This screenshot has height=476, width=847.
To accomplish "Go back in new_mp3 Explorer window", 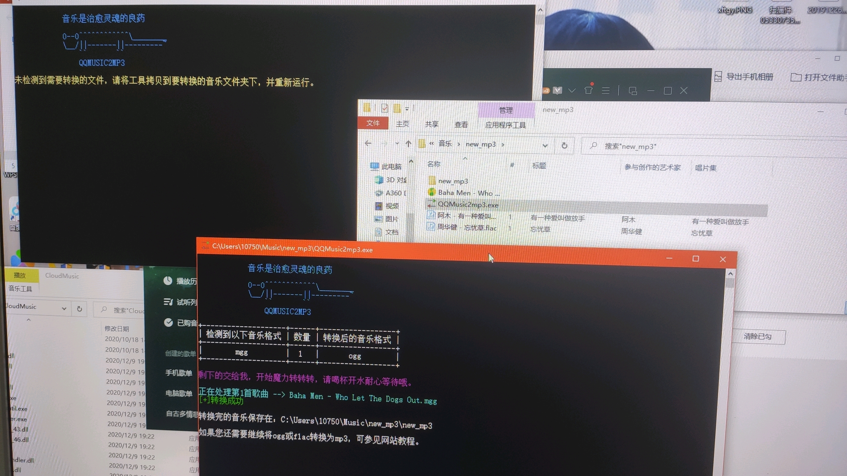I will 368,143.
